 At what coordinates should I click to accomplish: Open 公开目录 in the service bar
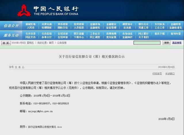pos(30,34)
